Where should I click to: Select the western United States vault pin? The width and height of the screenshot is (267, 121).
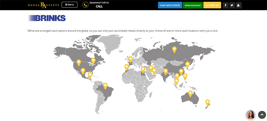tap(79, 63)
